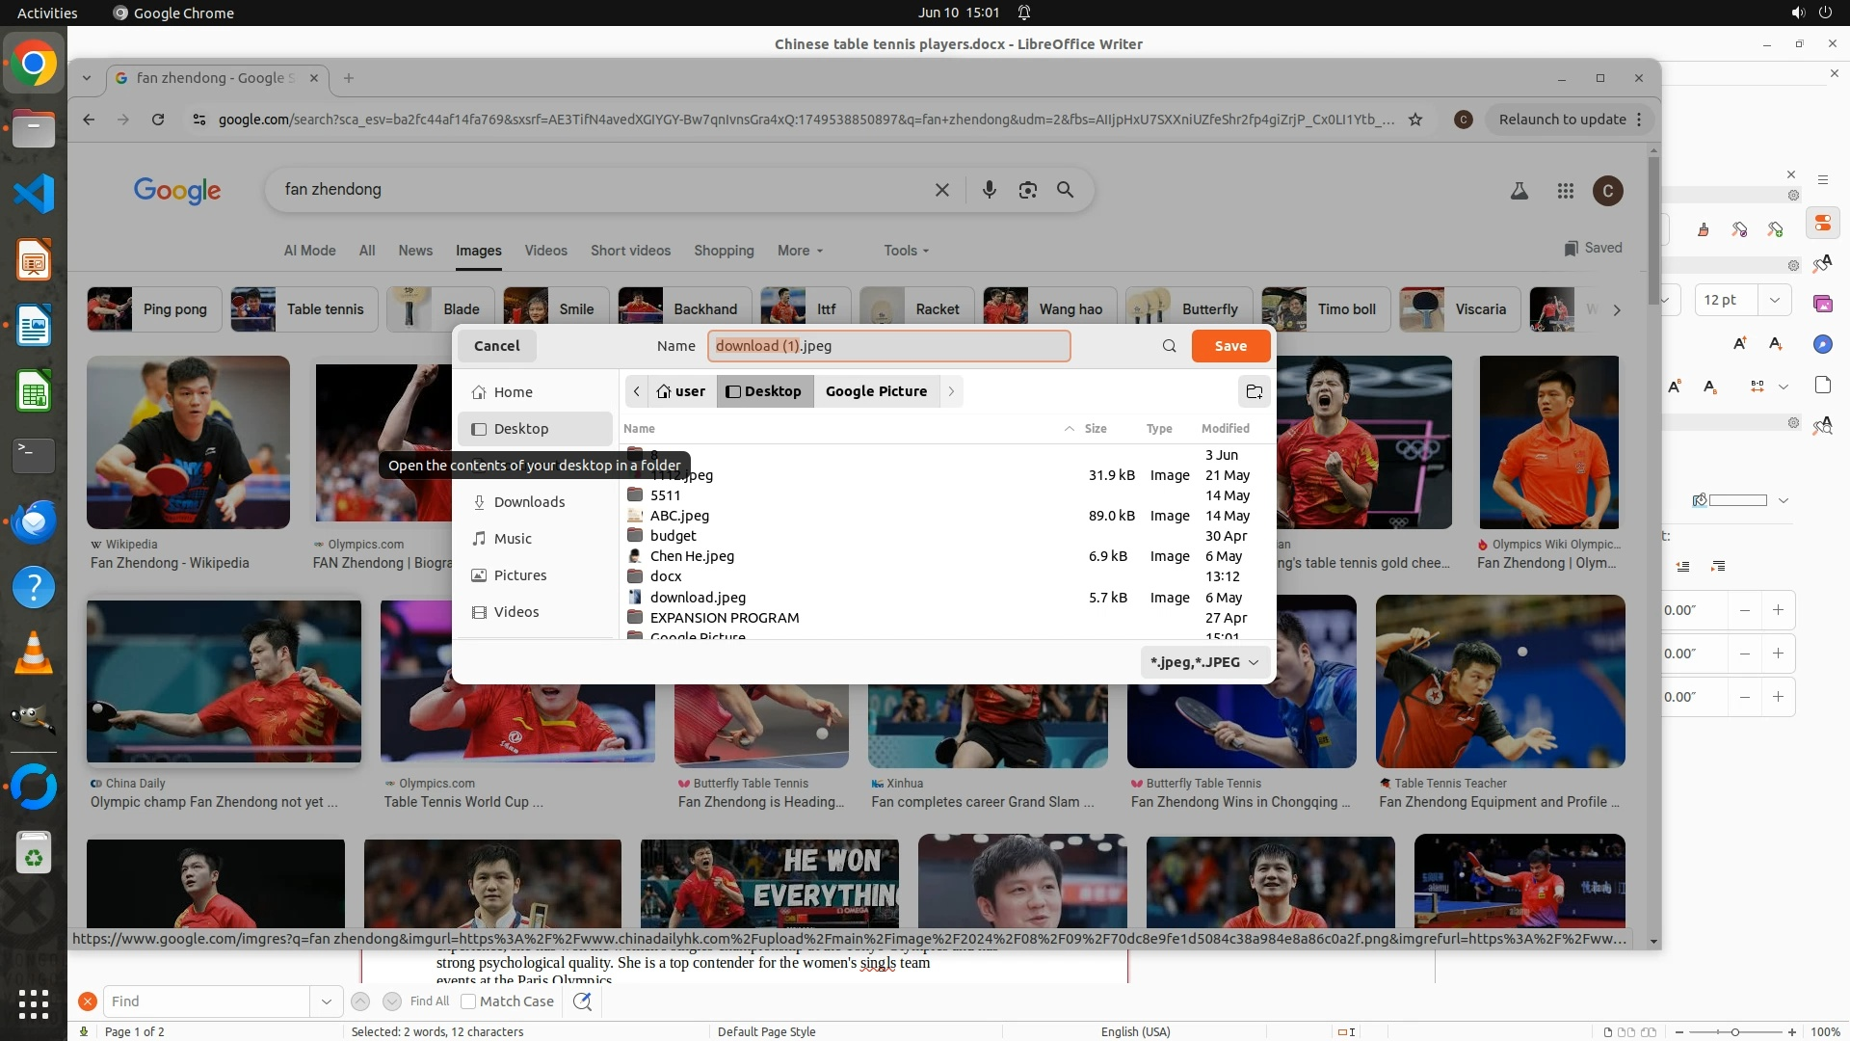Select Downloads in the dialog sidebar
The image size is (1850, 1041).
point(528,502)
